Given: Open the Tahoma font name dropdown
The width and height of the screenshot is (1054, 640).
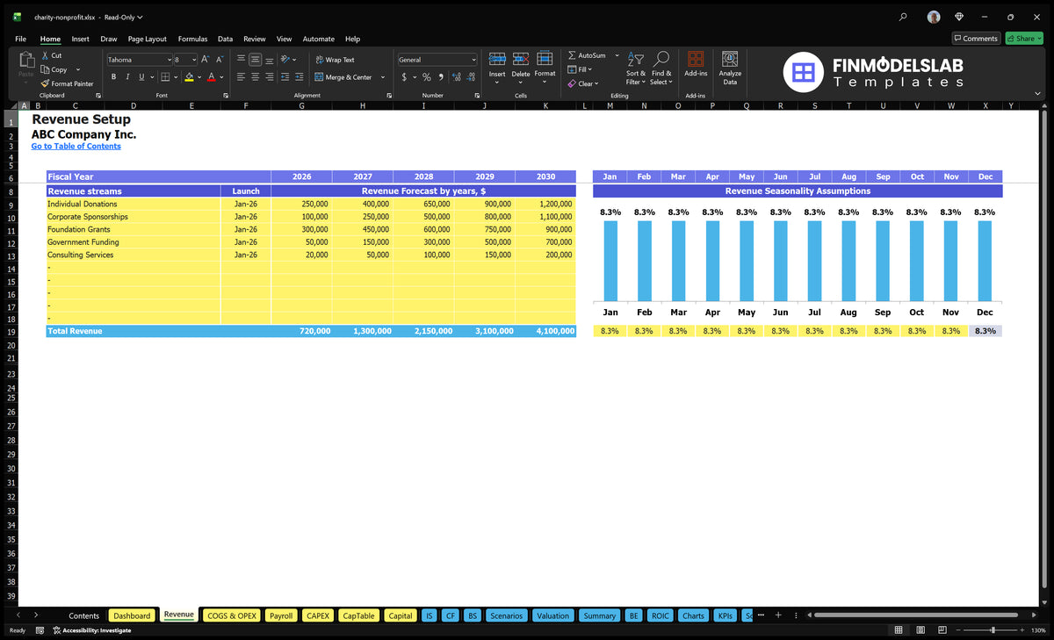Looking at the screenshot, I should point(170,60).
